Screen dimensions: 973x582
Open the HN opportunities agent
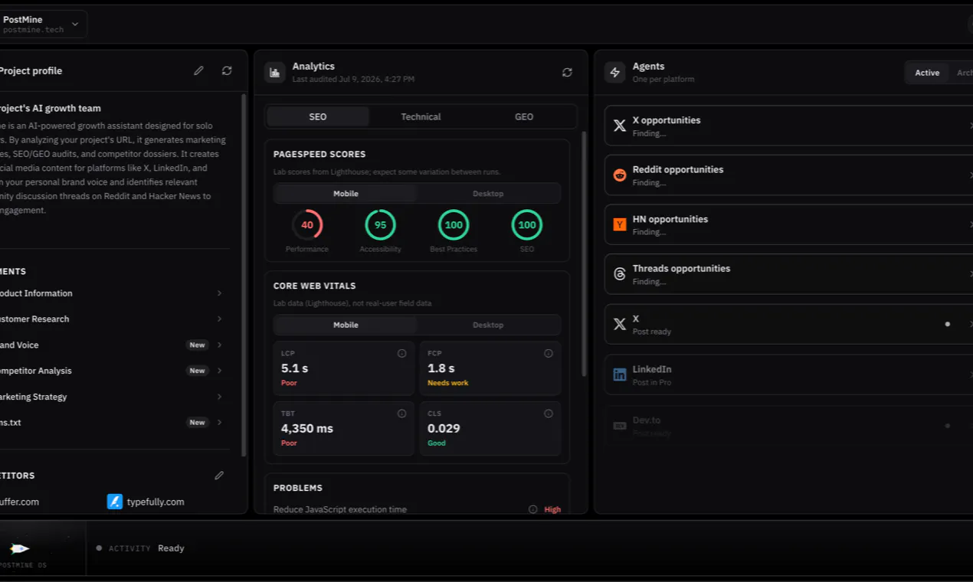click(x=789, y=224)
